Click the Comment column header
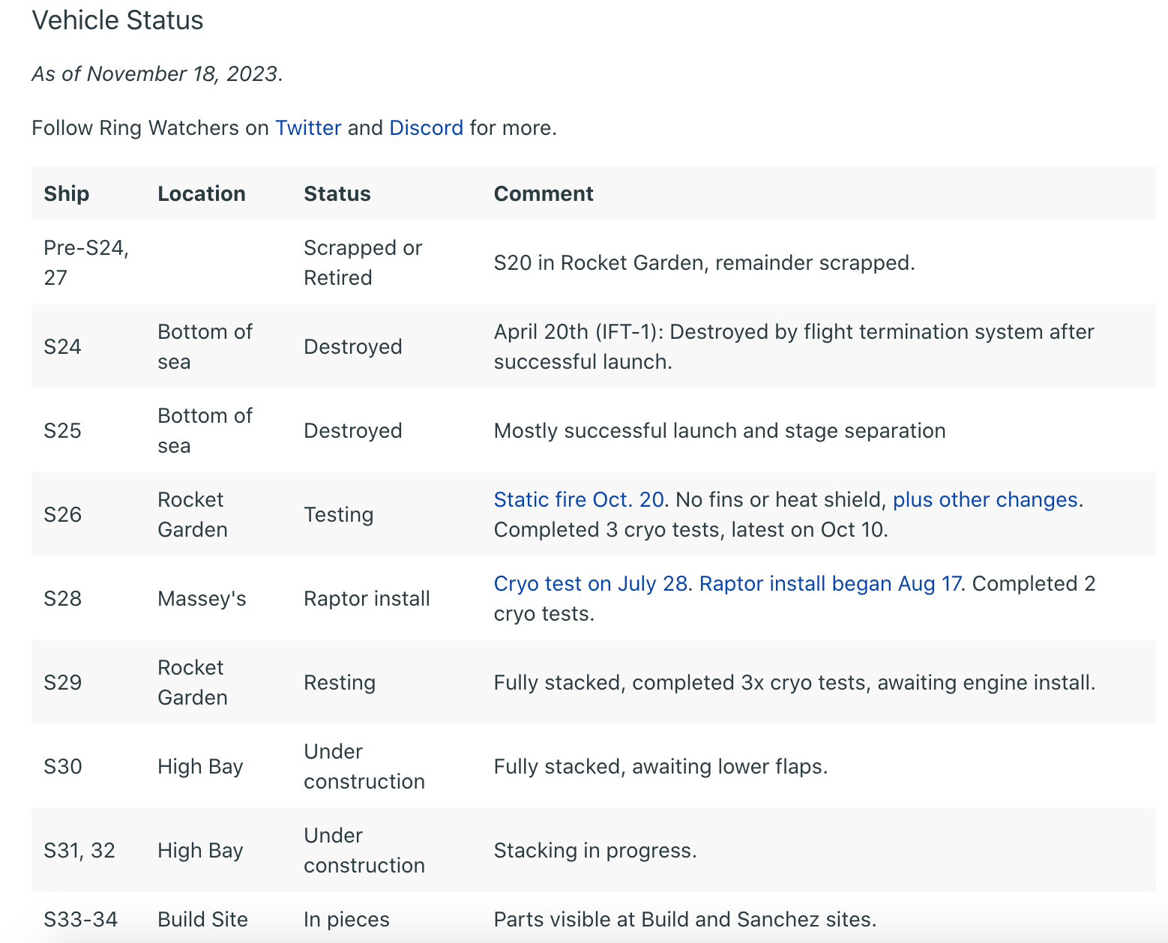Screen dimensions: 1168x943 pos(544,194)
